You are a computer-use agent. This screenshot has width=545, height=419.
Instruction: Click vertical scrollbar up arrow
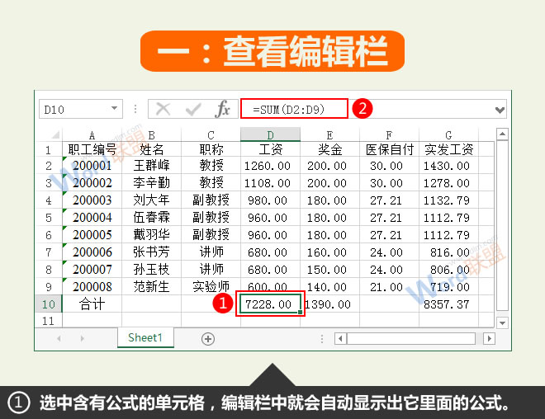[502, 135]
